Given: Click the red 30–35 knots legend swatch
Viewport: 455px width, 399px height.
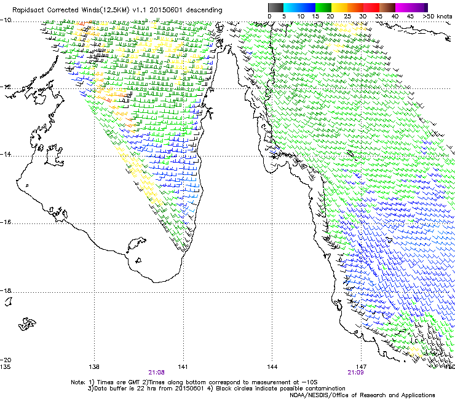Looking at the screenshot, I should pyautogui.click(x=371, y=7).
